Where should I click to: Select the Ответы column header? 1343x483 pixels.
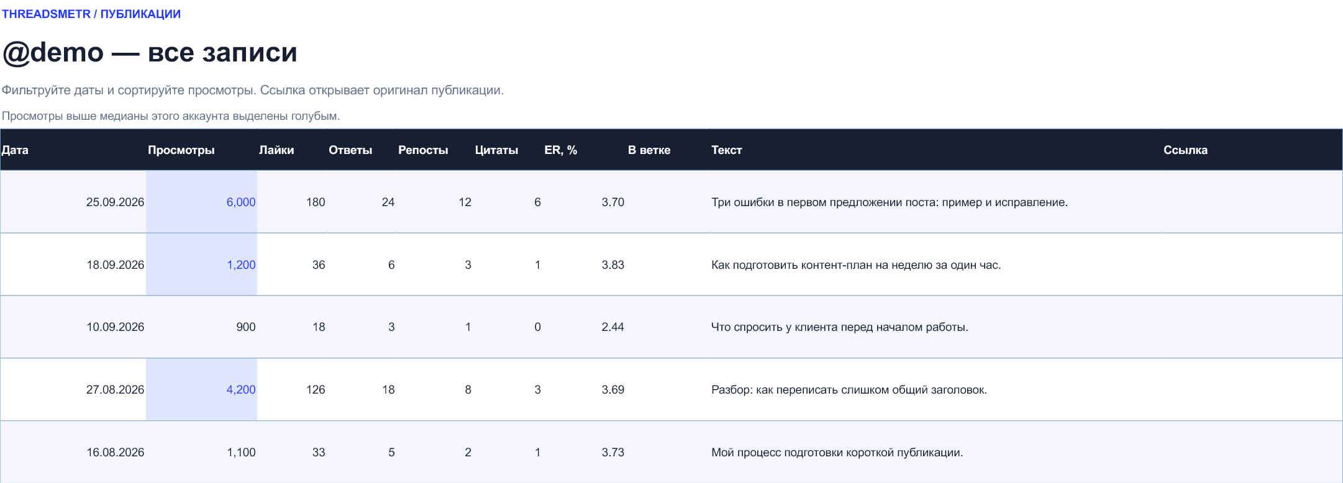[350, 150]
